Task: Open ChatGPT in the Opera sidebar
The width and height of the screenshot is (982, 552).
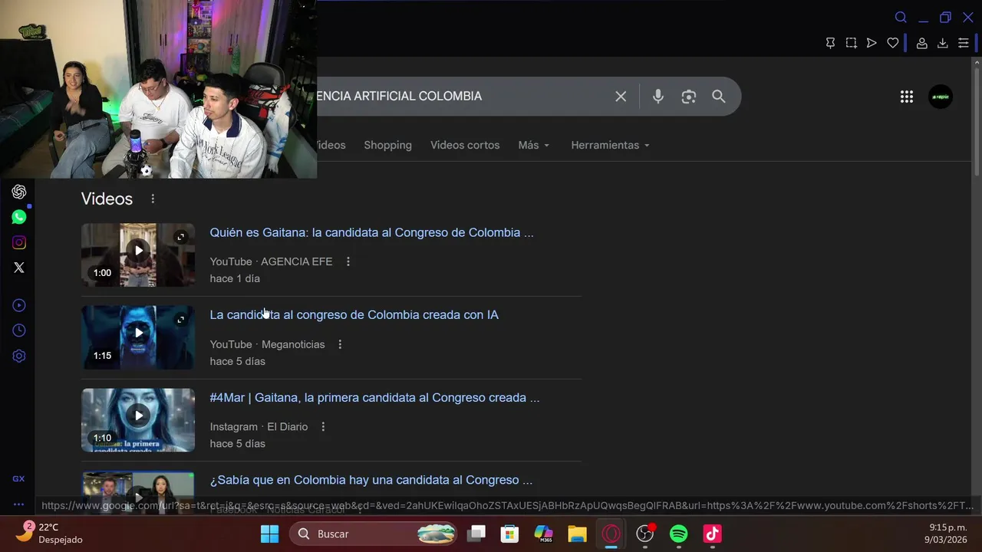Action: (x=19, y=192)
